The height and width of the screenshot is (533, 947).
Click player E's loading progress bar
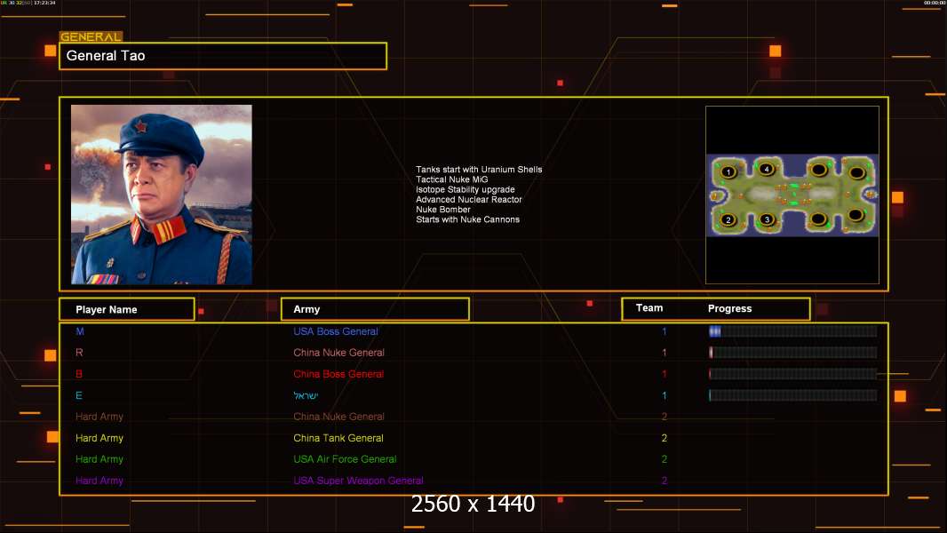click(x=793, y=395)
